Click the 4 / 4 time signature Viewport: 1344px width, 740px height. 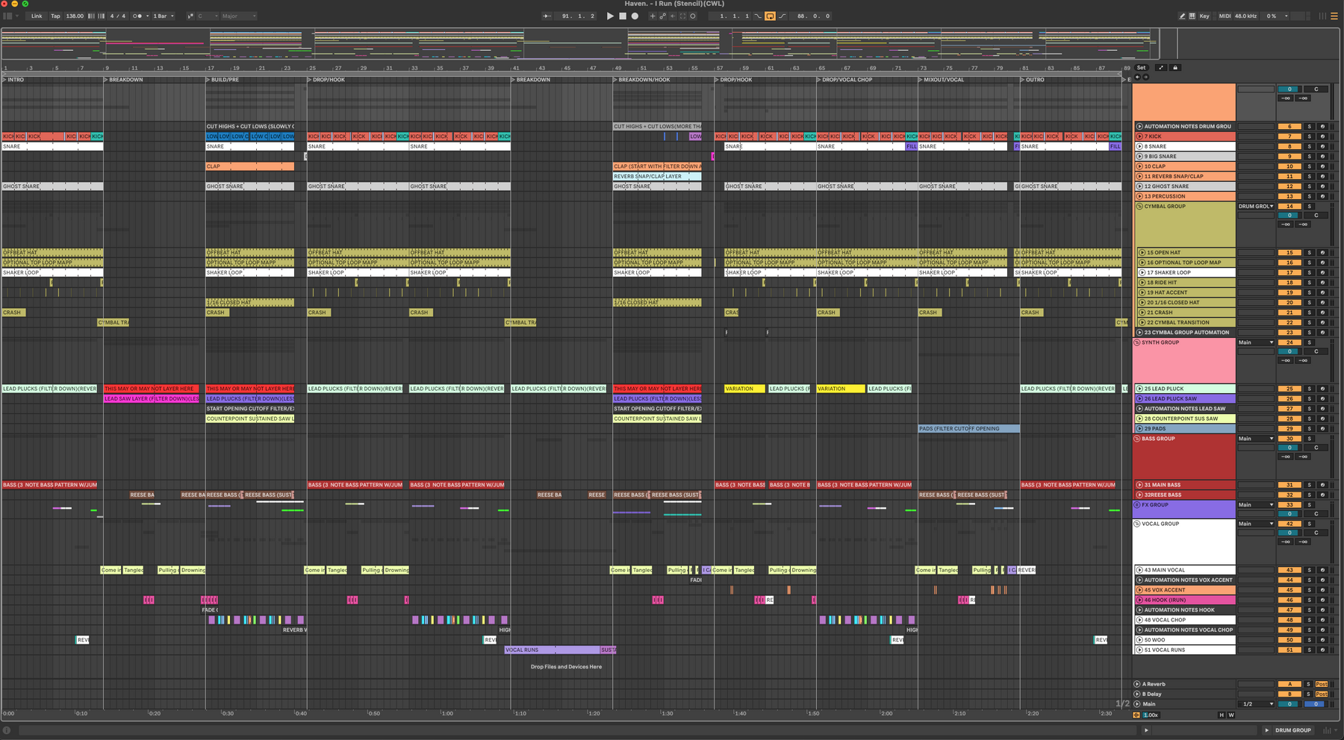click(x=117, y=16)
